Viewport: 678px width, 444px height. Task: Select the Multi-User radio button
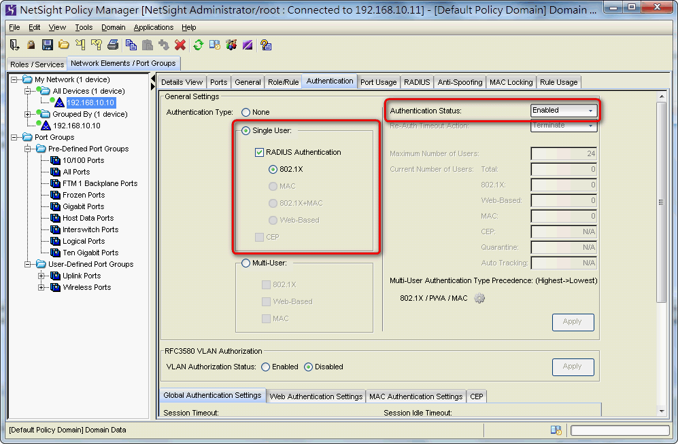pyautogui.click(x=245, y=263)
